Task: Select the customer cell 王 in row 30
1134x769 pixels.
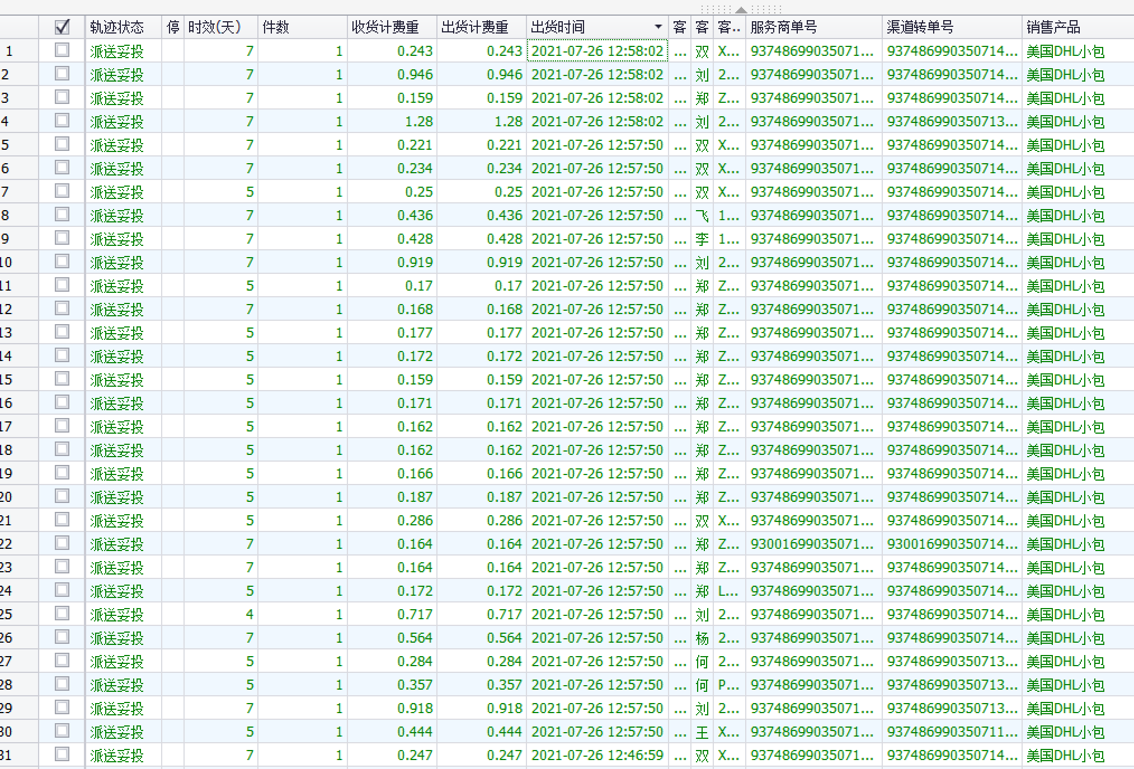Action: pyautogui.click(x=702, y=732)
